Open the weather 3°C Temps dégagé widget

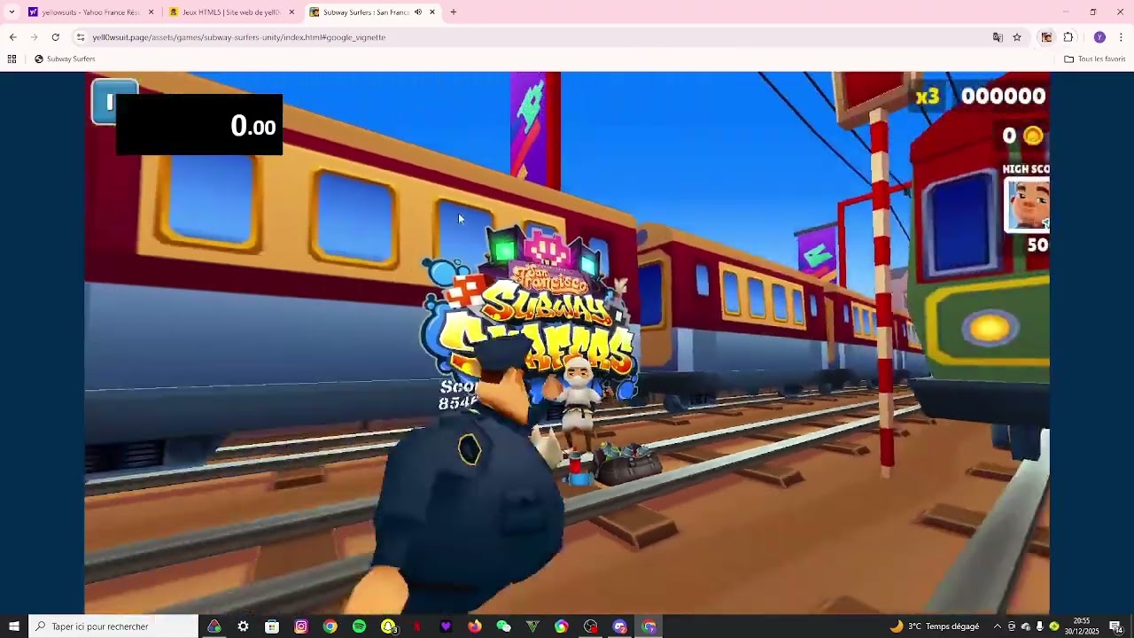tap(934, 626)
